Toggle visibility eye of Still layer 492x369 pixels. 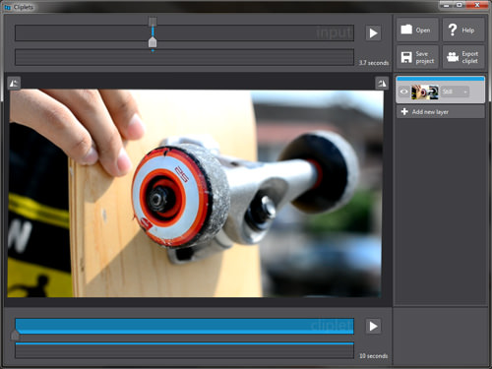pyautogui.click(x=403, y=92)
